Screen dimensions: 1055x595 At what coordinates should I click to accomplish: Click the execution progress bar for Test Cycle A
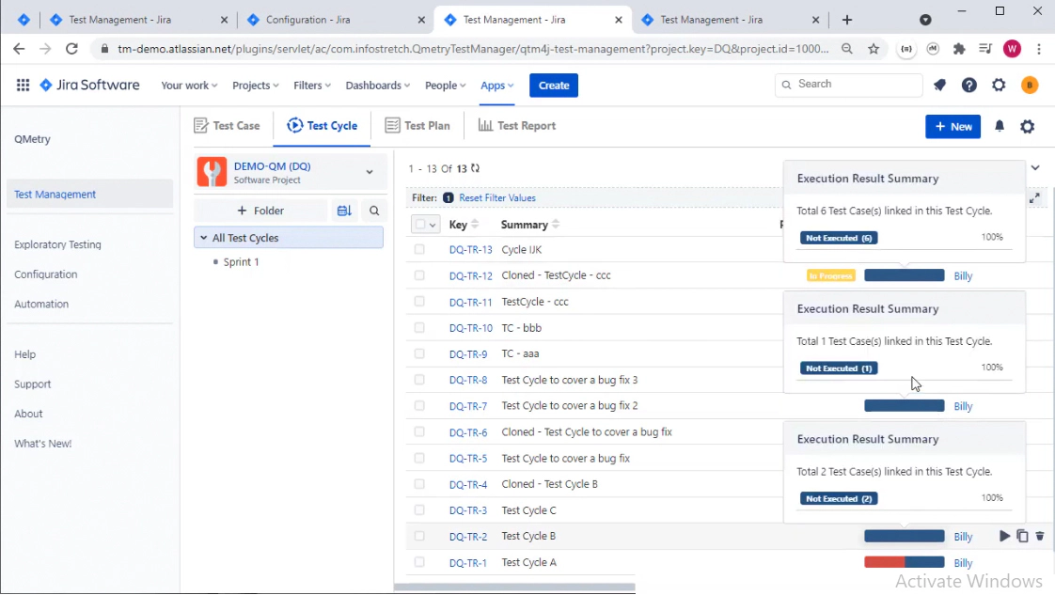pos(904,563)
